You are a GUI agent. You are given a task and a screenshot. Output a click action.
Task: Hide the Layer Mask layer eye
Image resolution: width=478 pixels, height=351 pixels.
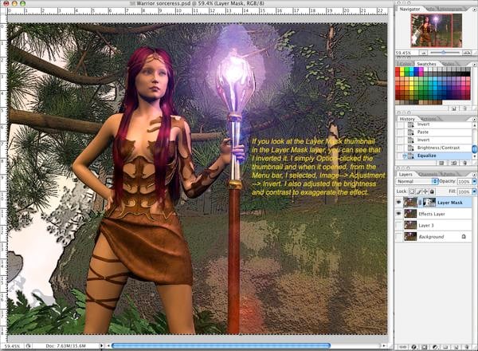pyautogui.click(x=399, y=203)
